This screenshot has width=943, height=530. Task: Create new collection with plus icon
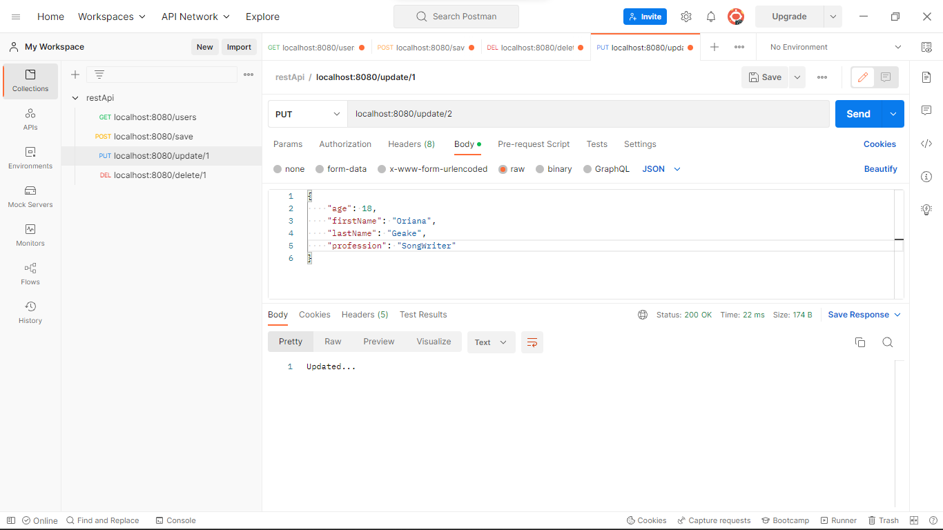pos(75,75)
